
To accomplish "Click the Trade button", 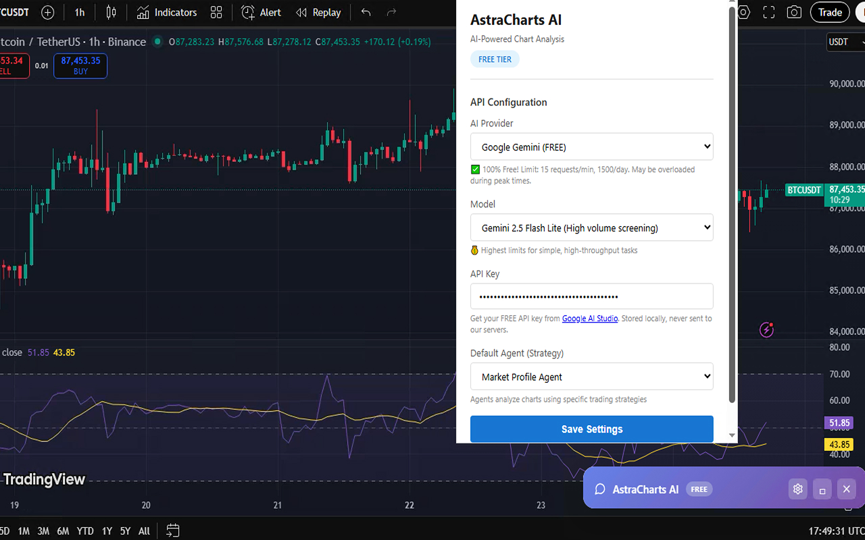I will [x=830, y=12].
